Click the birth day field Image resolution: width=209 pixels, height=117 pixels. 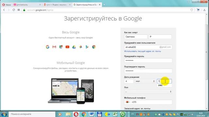pos(129,81)
